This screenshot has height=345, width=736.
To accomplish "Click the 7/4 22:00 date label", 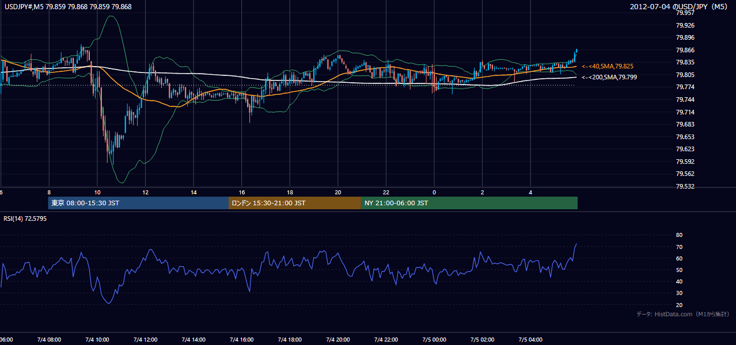I will click(386, 340).
